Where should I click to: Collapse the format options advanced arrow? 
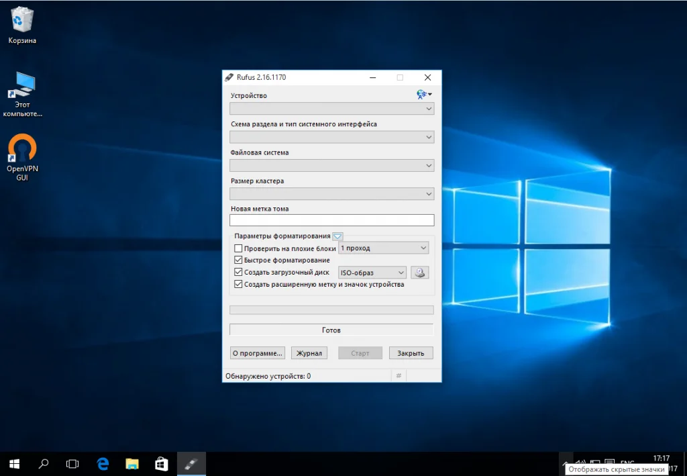(x=337, y=236)
